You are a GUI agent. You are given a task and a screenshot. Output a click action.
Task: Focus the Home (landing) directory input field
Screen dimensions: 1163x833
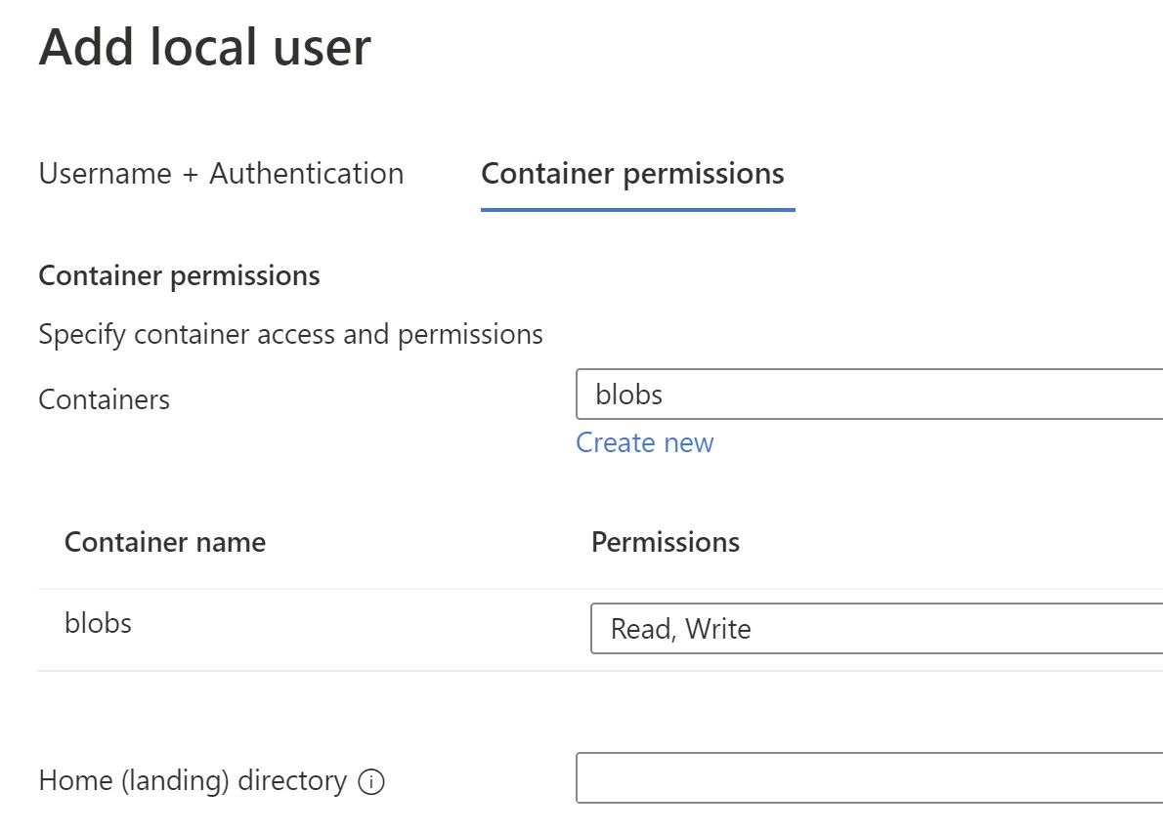coord(870,778)
